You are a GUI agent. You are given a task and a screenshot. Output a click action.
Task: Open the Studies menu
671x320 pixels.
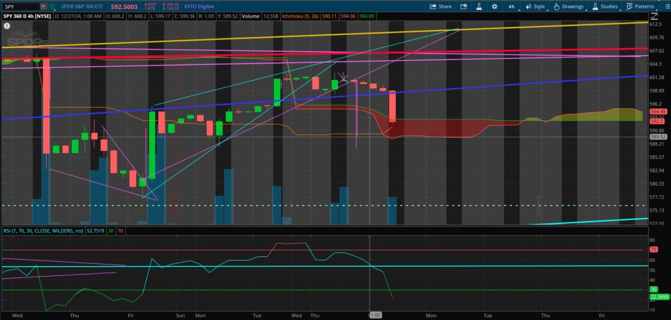[x=605, y=6]
